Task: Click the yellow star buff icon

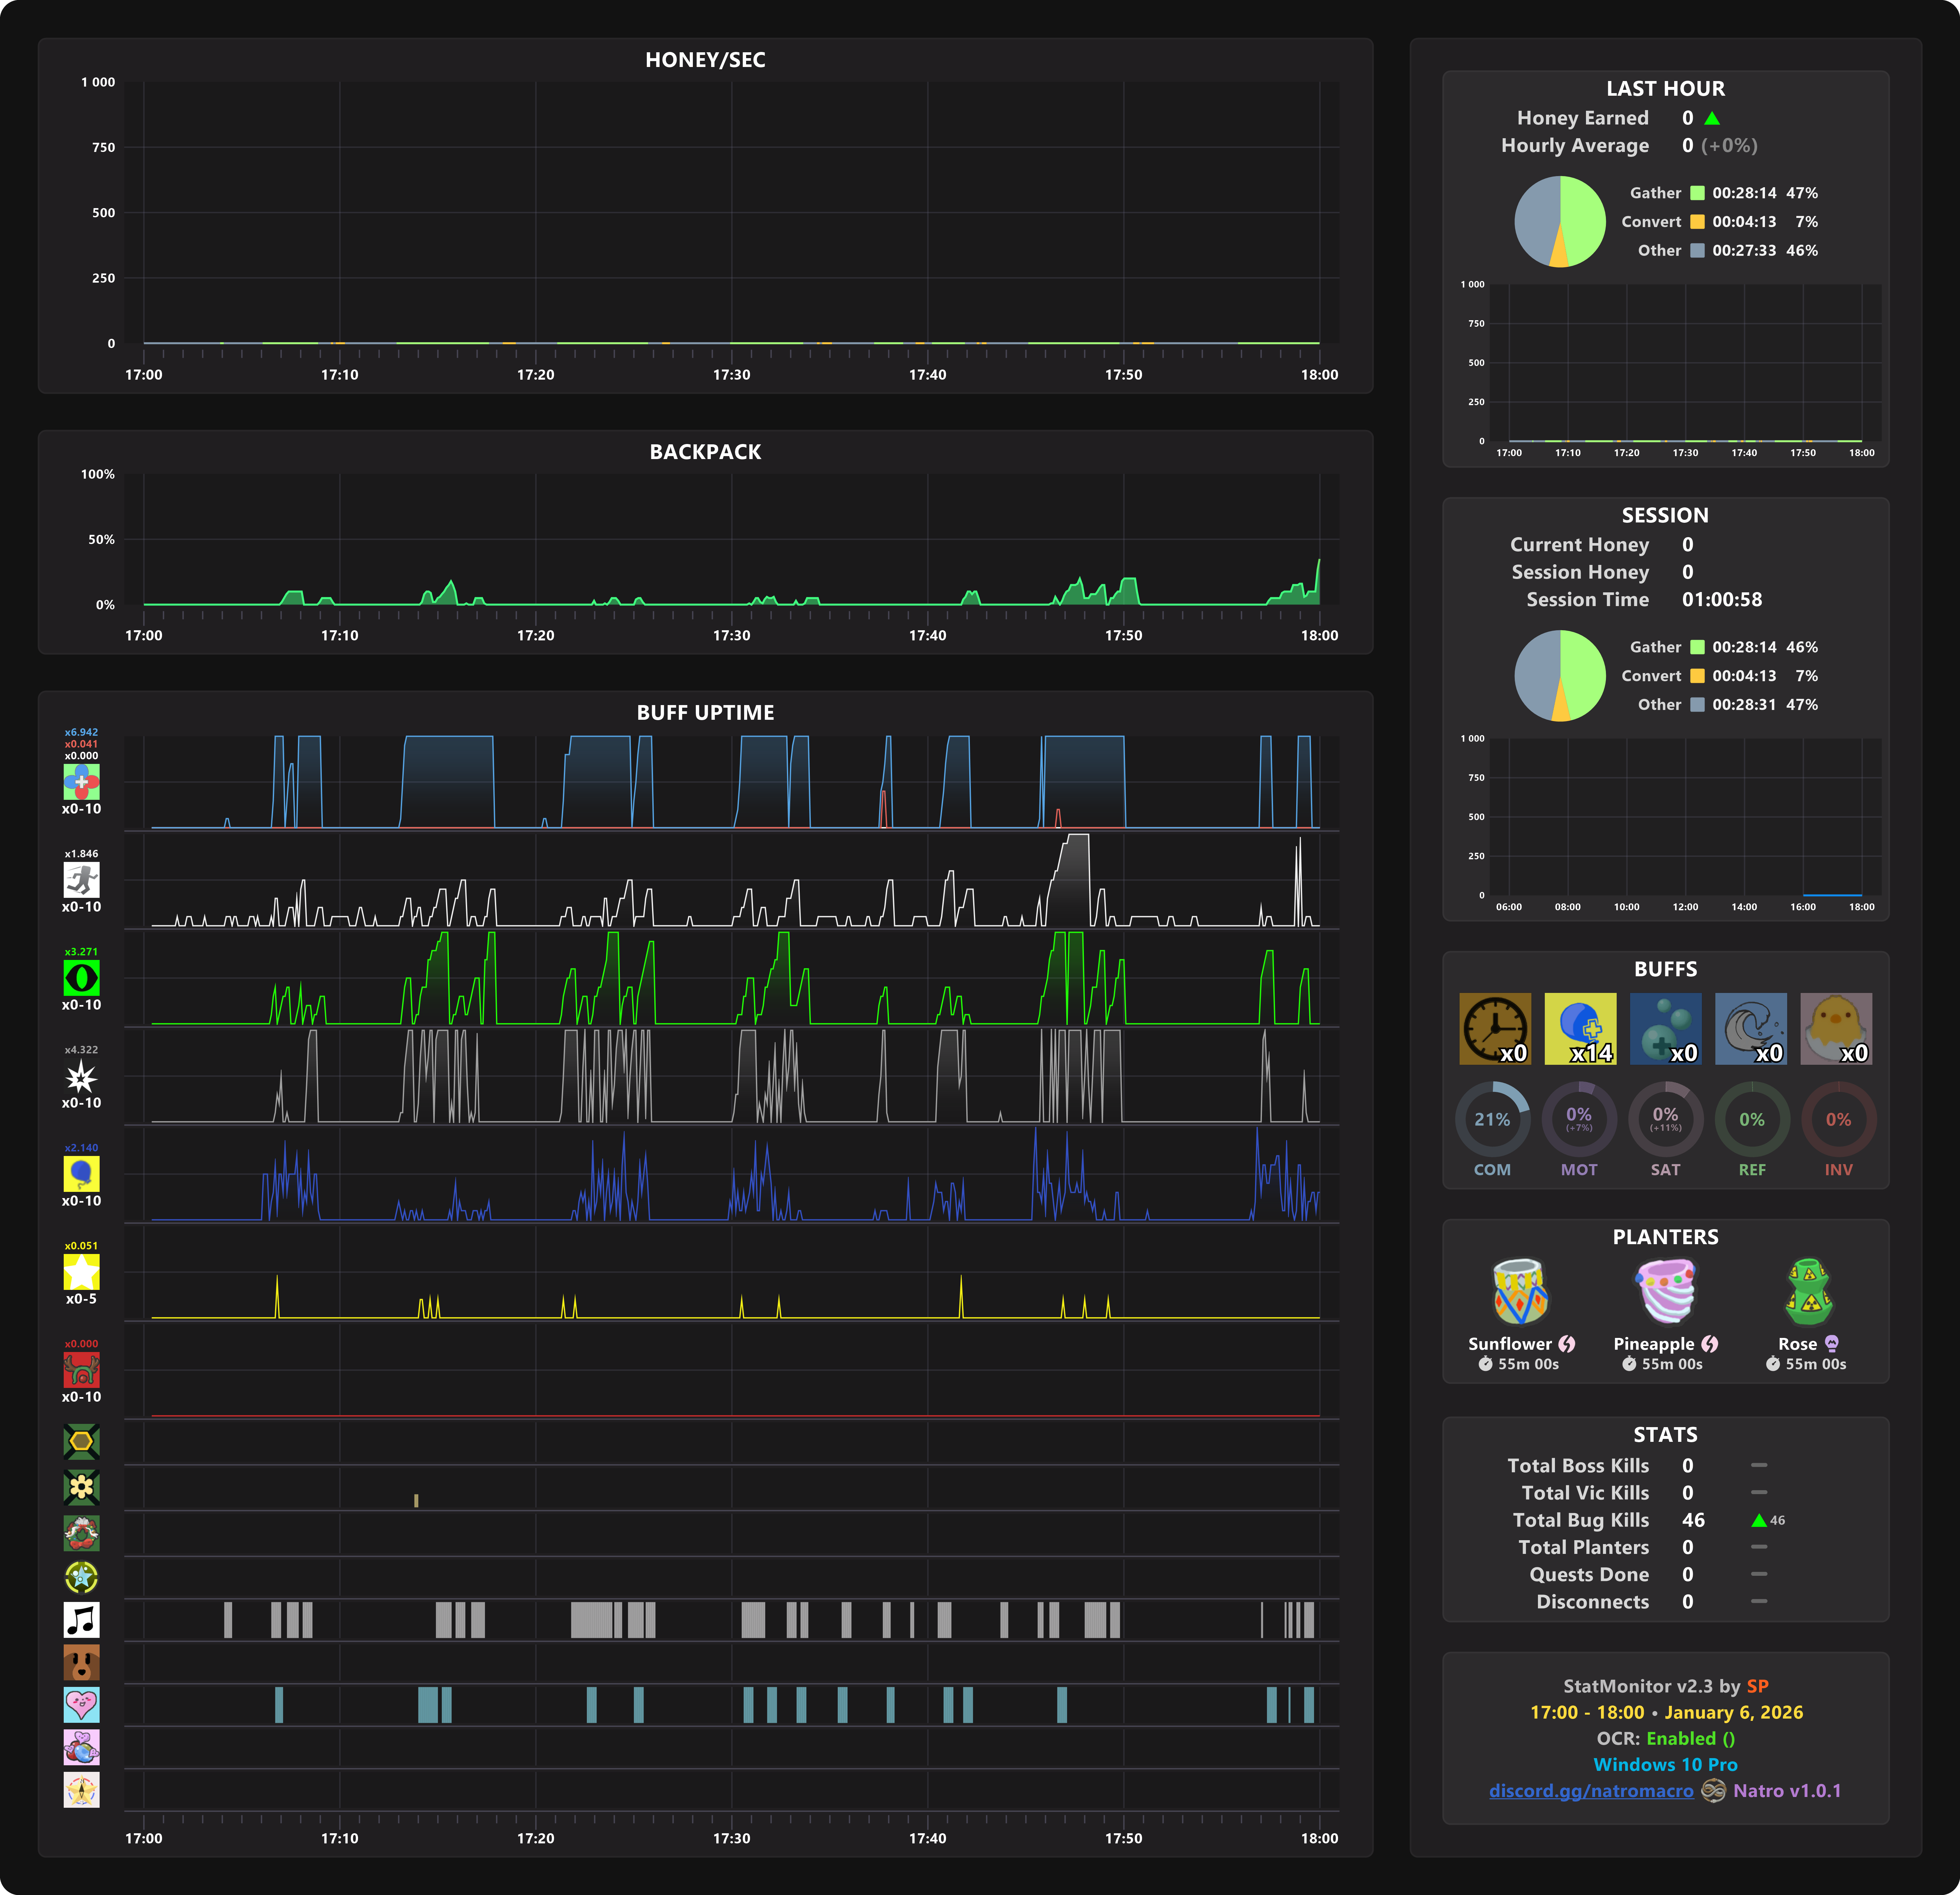Action: 81,1272
